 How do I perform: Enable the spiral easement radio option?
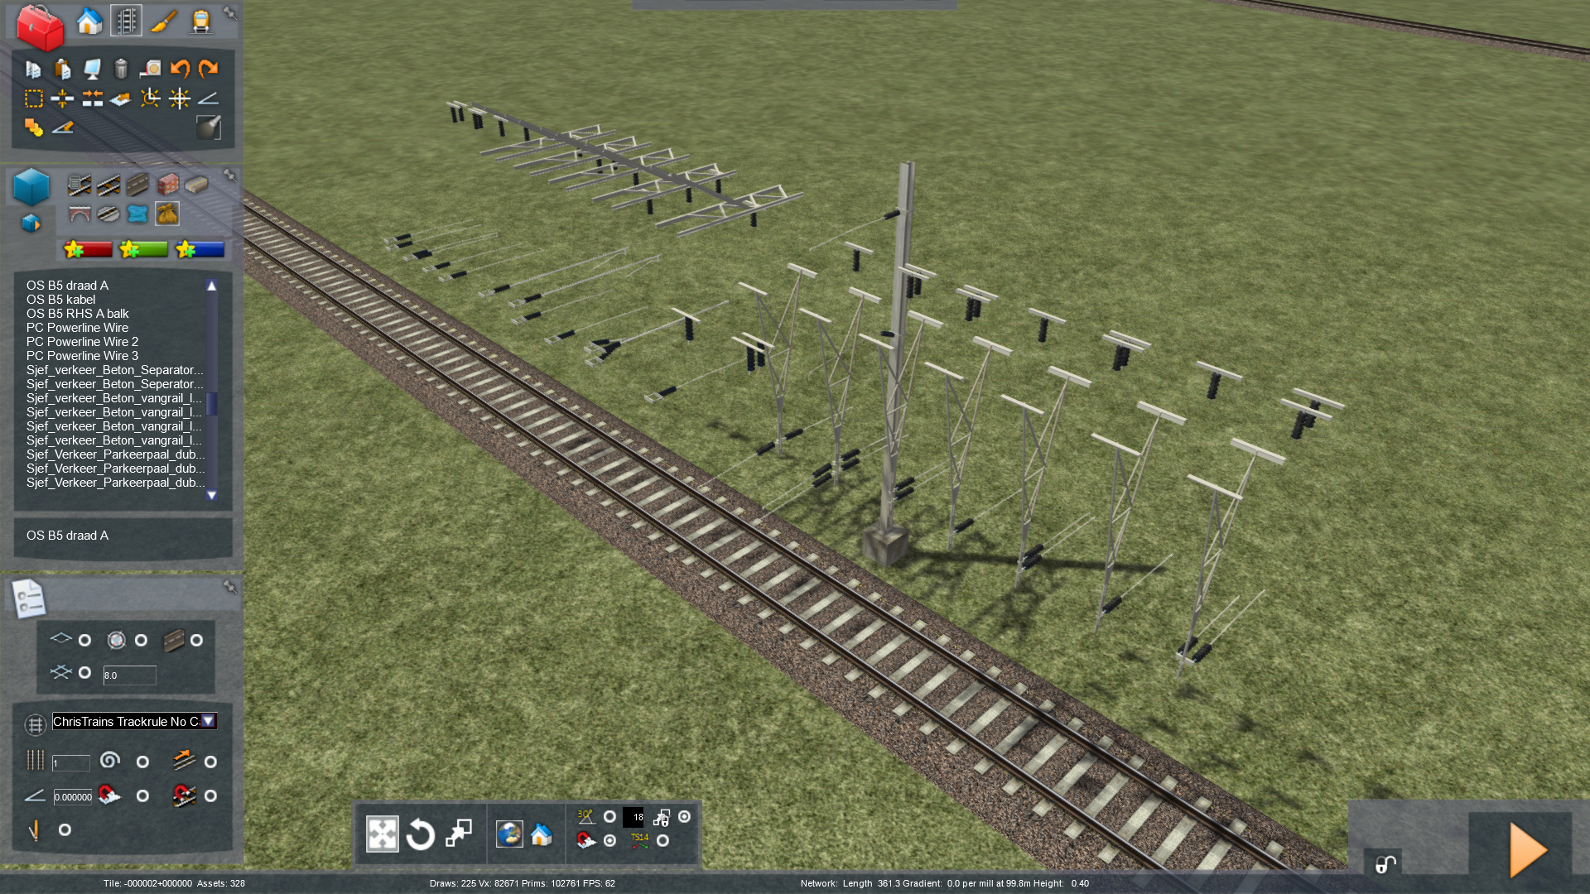tap(142, 762)
